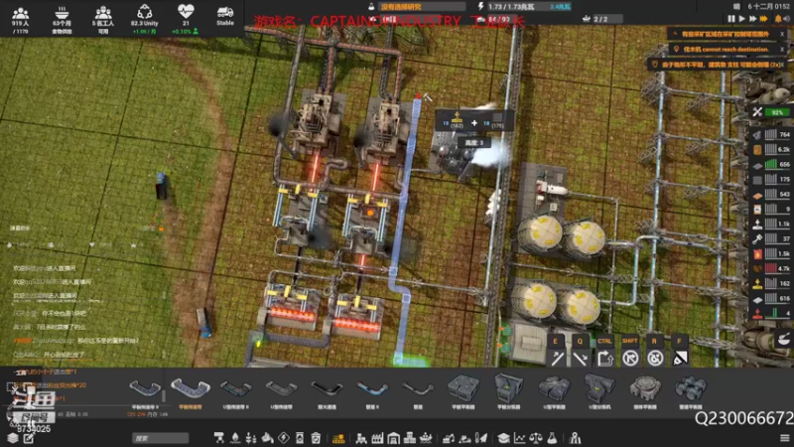Toggle the layers overlay icon
Screen dimensions: 794x447
coord(13,438)
